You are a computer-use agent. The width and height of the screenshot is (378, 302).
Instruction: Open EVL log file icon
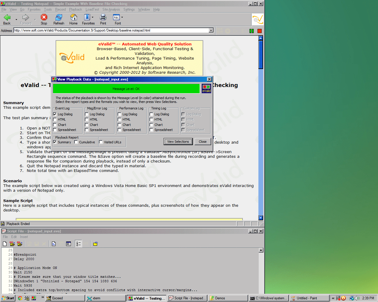(19, 244)
